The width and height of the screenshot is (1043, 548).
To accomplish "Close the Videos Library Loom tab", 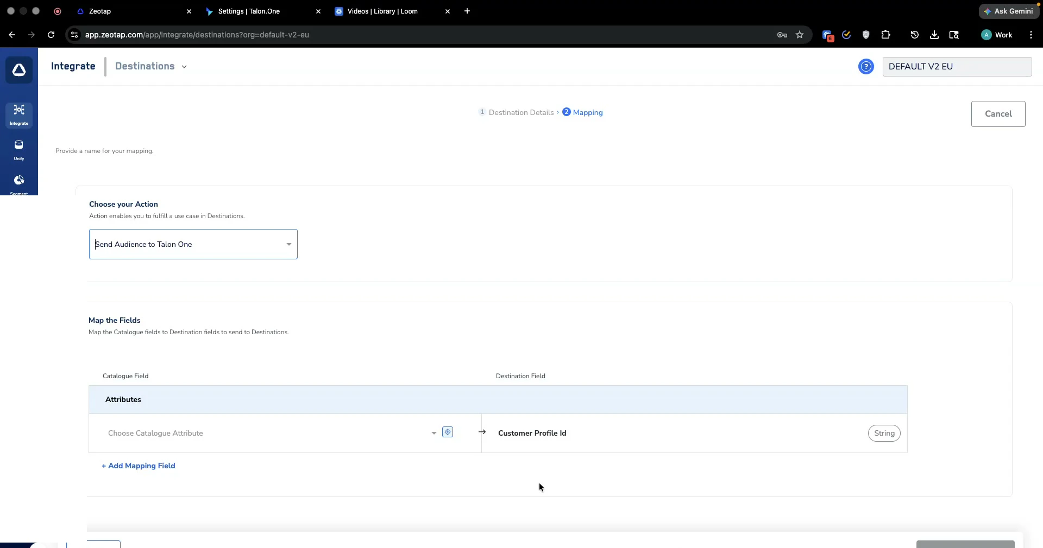I will [x=448, y=11].
